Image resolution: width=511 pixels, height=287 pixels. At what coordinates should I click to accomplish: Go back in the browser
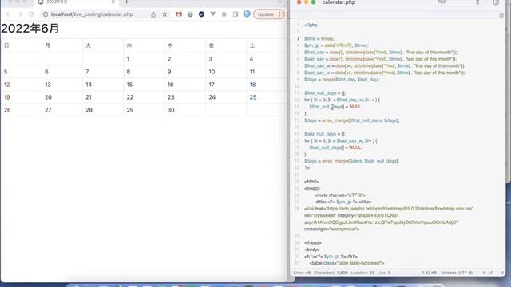point(9,14)
